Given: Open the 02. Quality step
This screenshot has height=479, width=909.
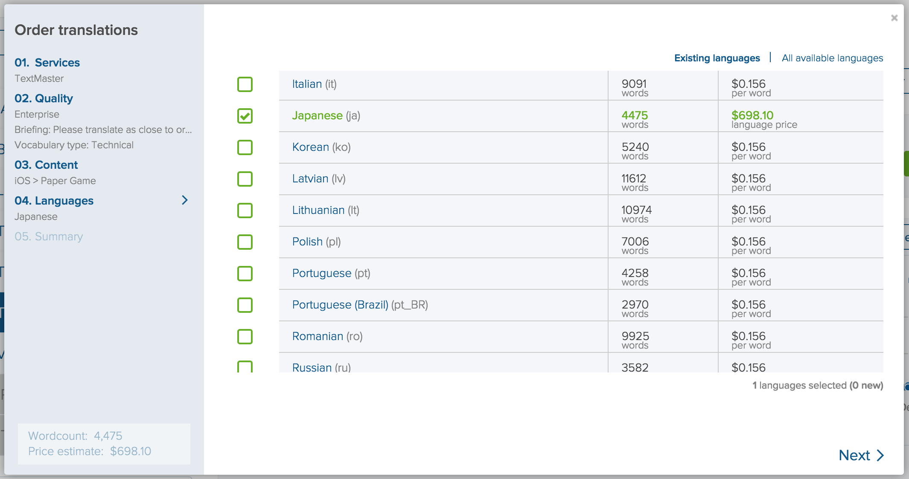Looking at the screenshot, I should [x=44, y=98].
